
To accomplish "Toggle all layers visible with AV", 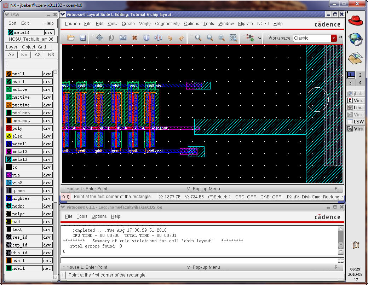I will [x=11, y=55].
